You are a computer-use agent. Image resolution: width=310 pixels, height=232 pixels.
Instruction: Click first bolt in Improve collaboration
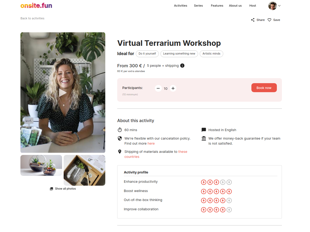tap(204, 210)
